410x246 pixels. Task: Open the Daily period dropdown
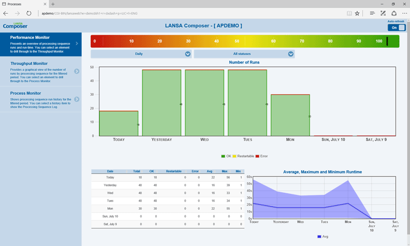click(x=141, y=54)
